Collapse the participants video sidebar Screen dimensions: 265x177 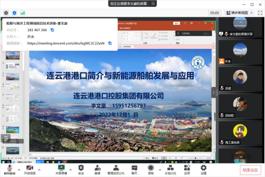[214, 93]
